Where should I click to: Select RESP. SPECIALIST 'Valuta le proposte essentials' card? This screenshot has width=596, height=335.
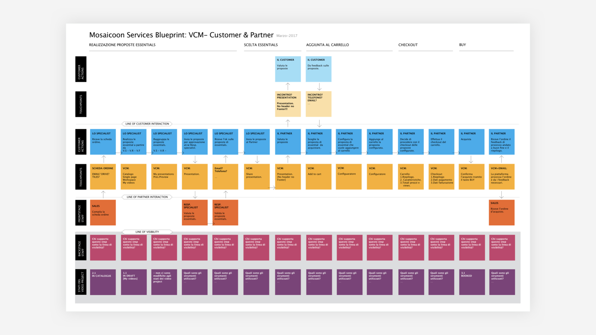click(x=195, y=212)
